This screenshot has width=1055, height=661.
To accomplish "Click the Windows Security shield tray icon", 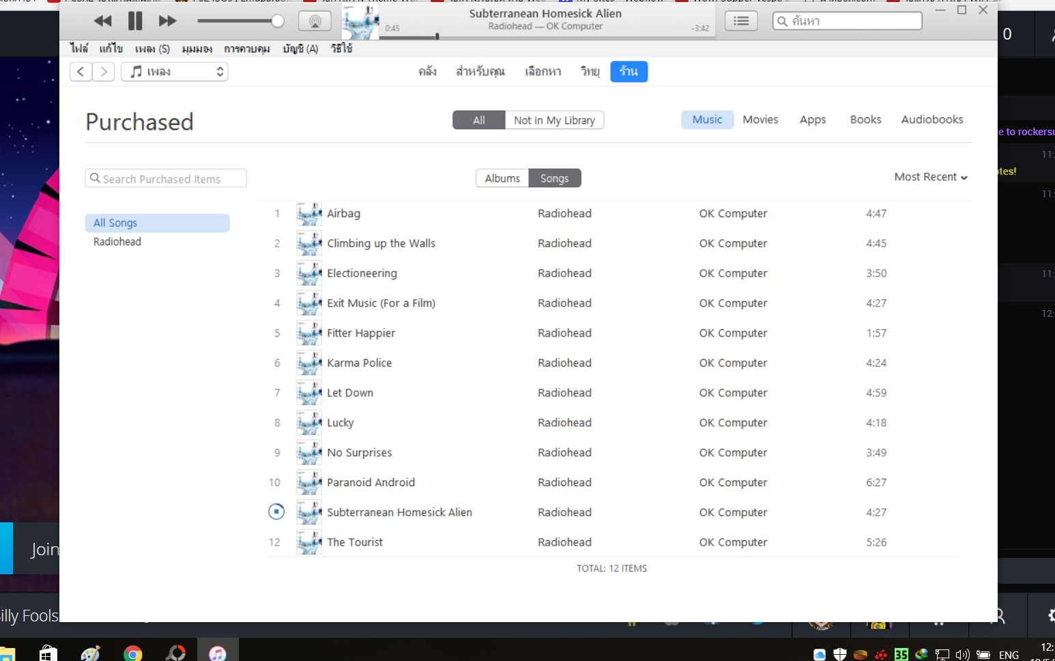I will [840, 655].
